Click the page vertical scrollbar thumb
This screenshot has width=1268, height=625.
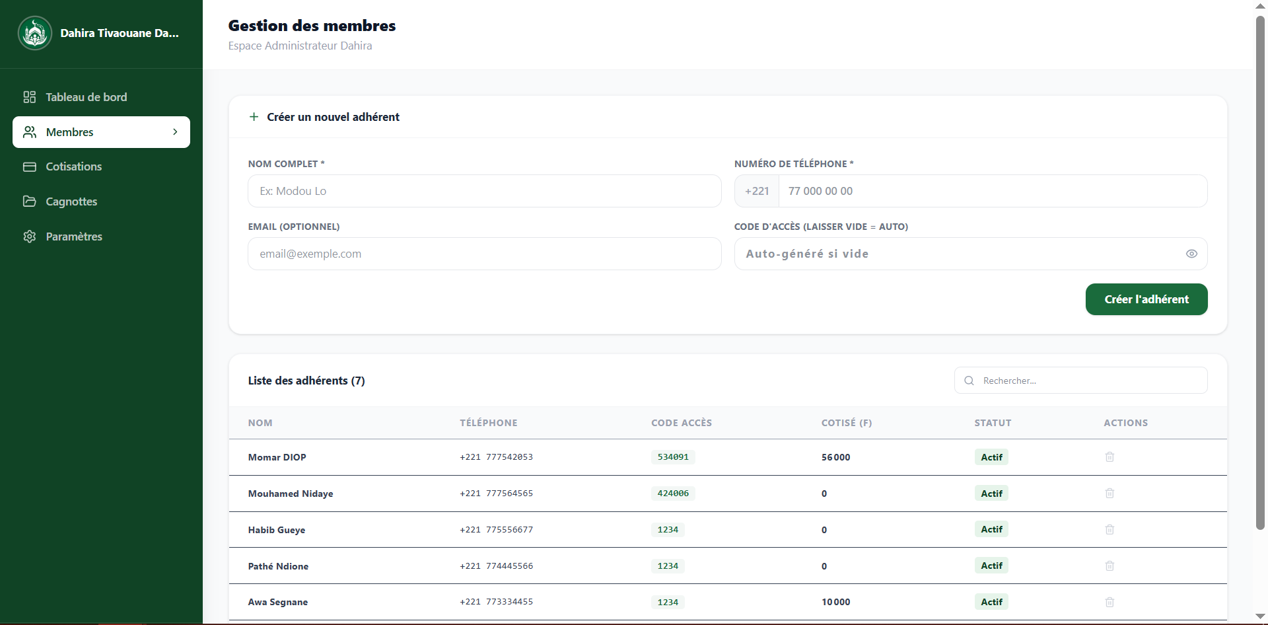[1260, 272]
